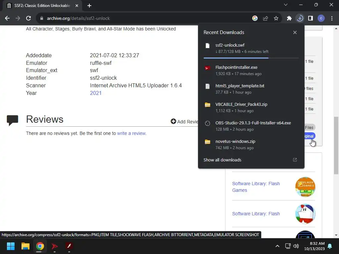Share this page via share icon

266,19
